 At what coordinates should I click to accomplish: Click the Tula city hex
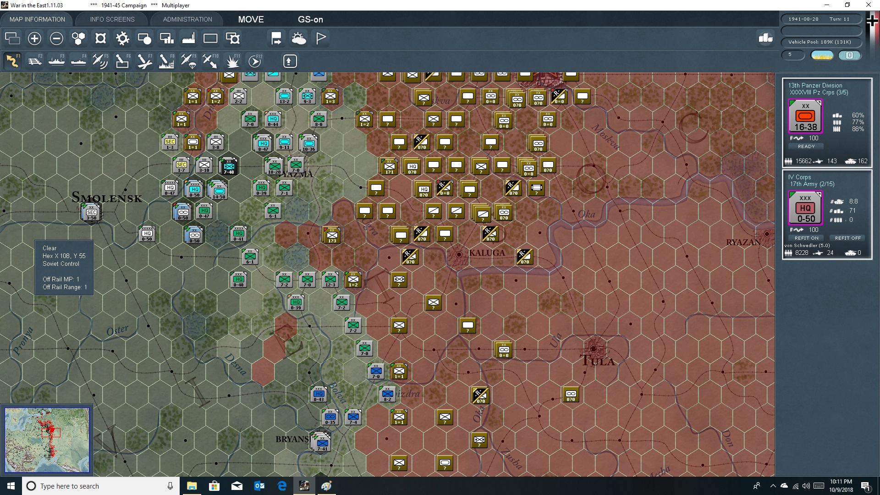pos(594,348)
